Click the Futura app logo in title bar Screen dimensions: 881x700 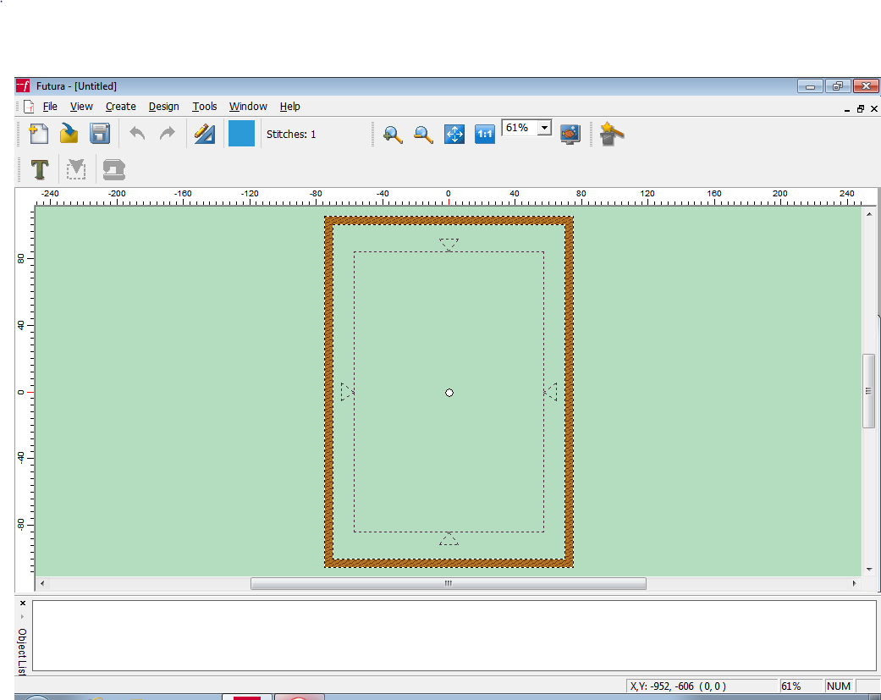23,85
